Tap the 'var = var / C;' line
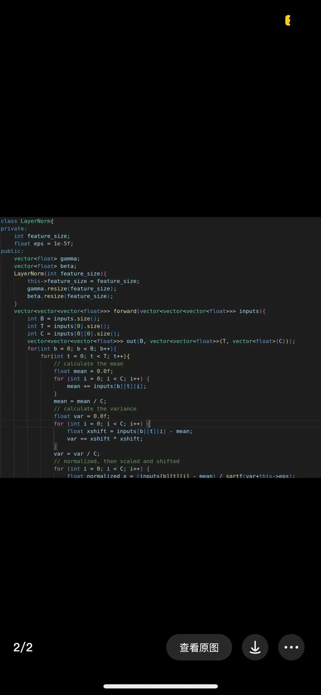 [77, 454]
